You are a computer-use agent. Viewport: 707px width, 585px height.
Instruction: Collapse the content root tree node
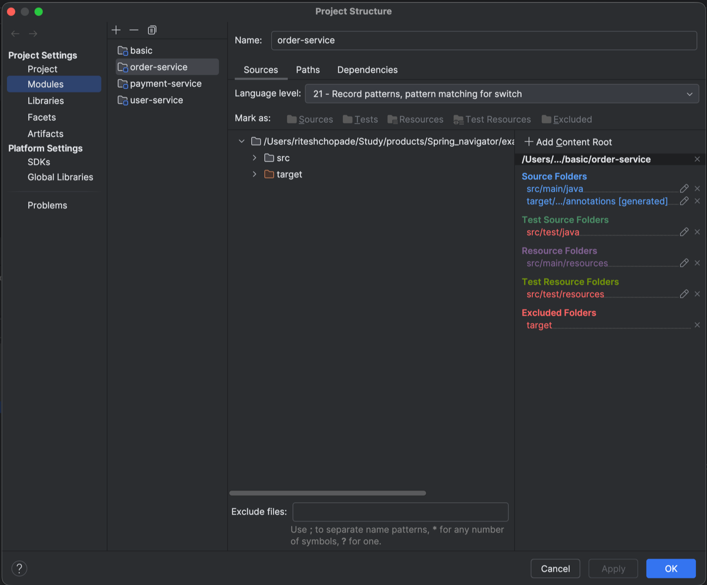pos(241,141)
